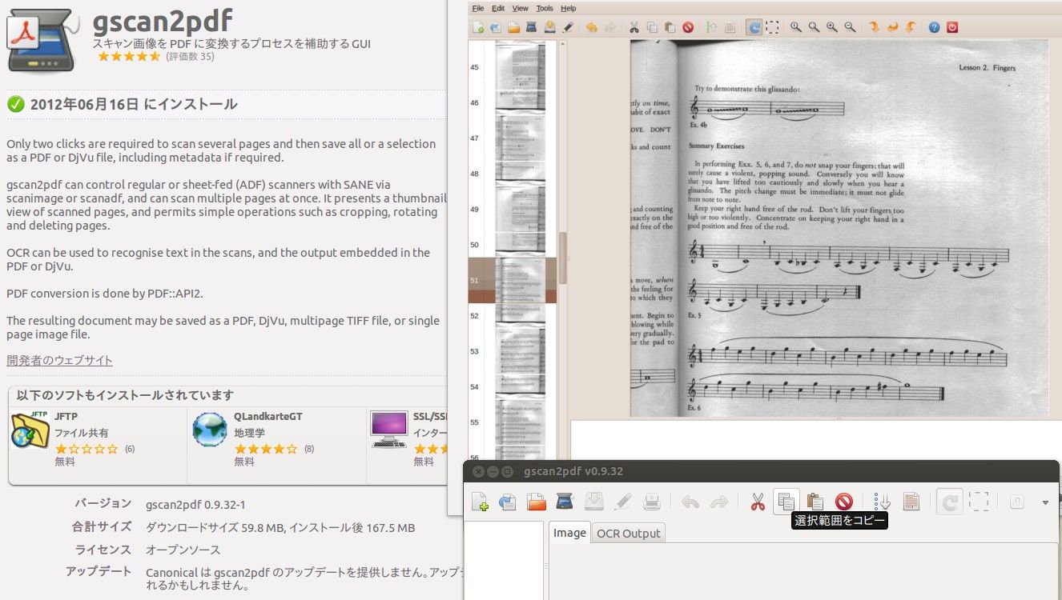Click magnifier with minus in sheet-music preview toolbar

pos(850,27)
